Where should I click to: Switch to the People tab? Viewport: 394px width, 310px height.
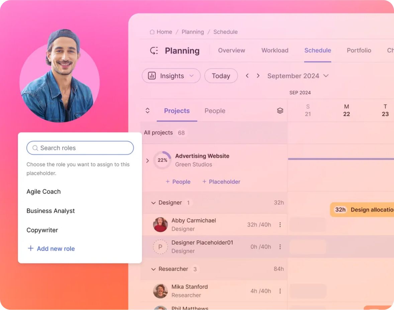click(x=215, y=111)
